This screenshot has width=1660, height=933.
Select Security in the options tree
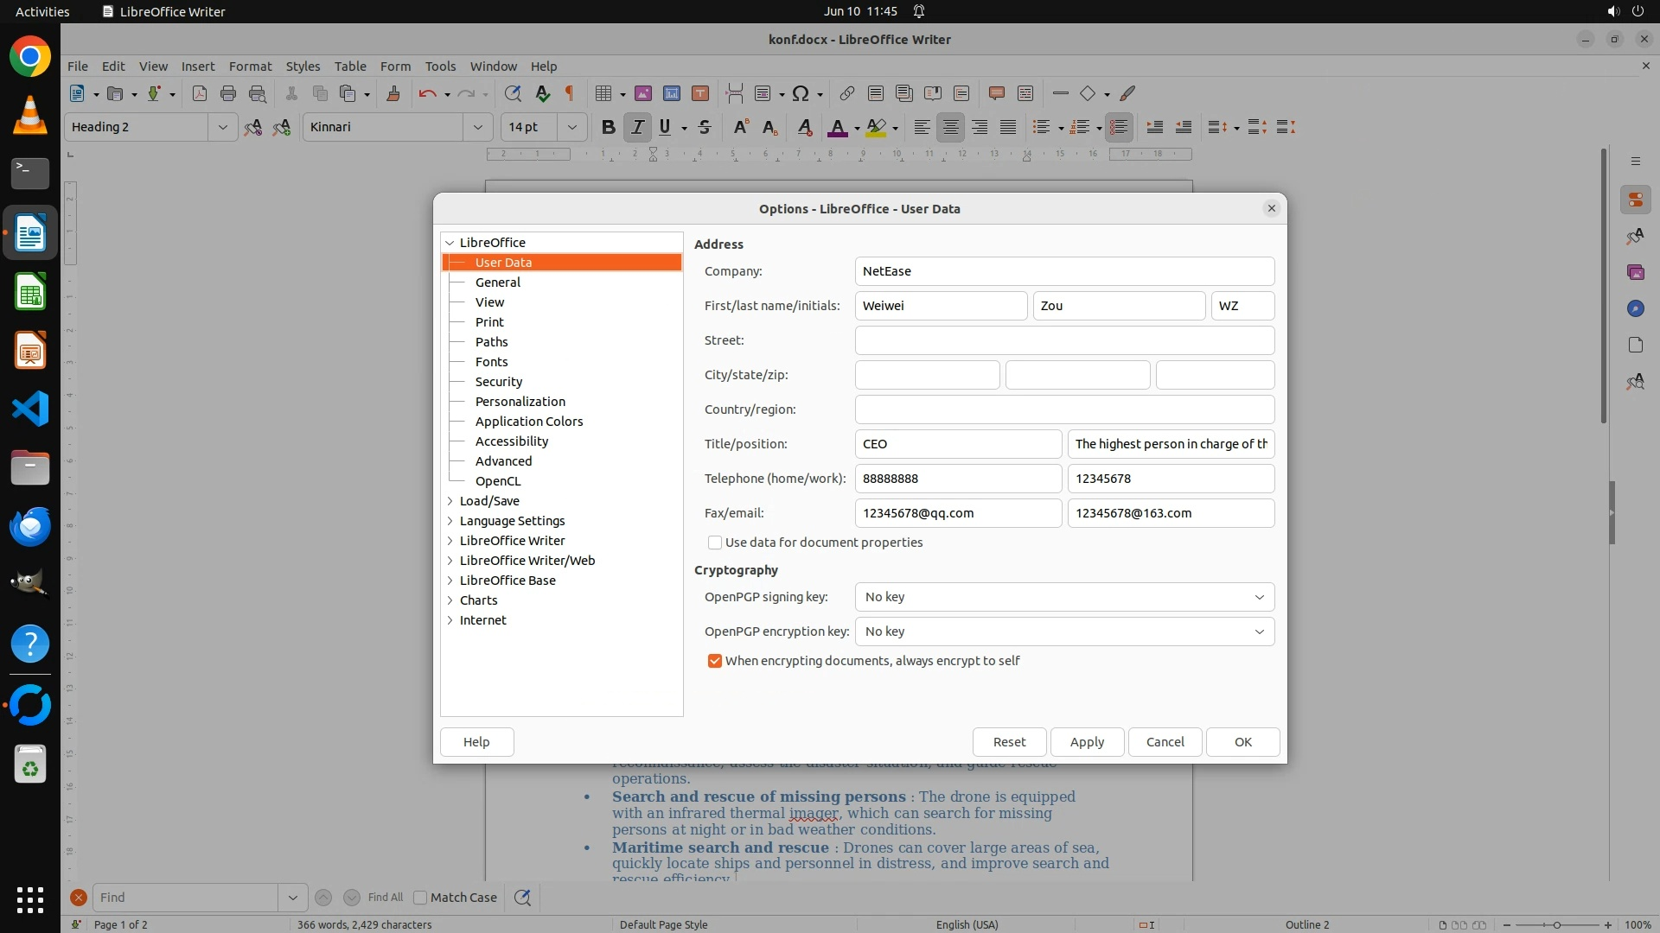point(499,382)
